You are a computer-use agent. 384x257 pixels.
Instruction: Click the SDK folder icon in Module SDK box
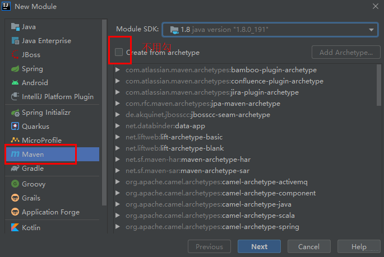pos(174,30)
